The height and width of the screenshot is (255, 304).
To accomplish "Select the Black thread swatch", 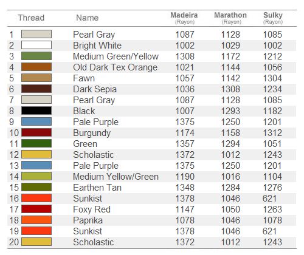I will (x=36, y=110).
